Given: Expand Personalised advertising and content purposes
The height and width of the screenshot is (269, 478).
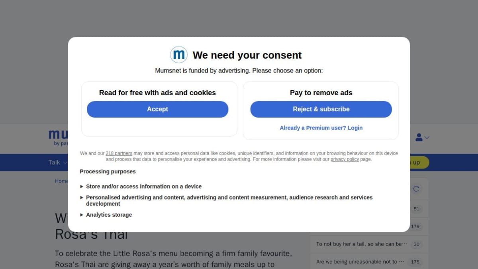Looking at the screenshot, I should [226, 200].
